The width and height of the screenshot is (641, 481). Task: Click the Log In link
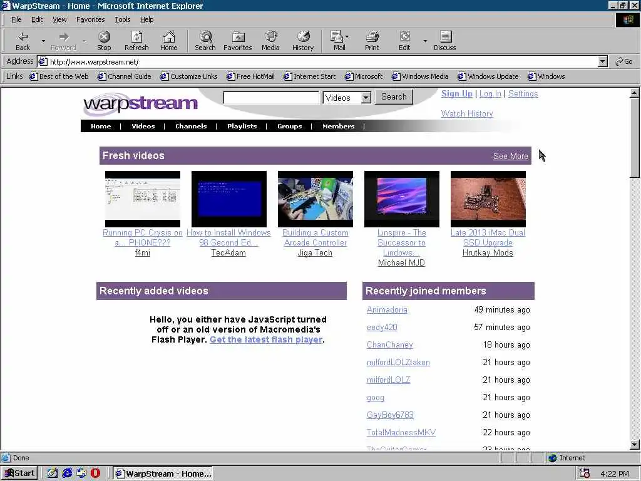tap(490, 94)
